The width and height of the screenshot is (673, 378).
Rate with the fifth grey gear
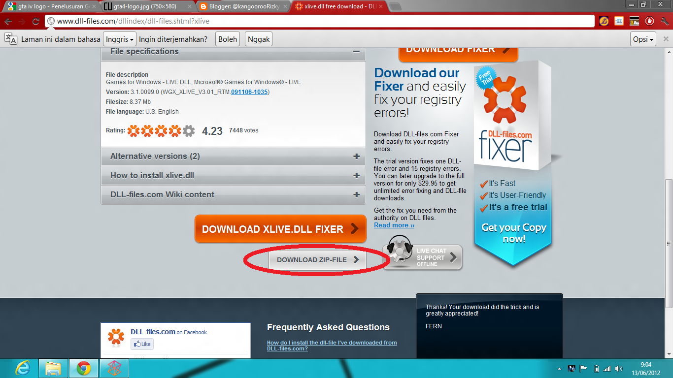click(x=189, y=131)
